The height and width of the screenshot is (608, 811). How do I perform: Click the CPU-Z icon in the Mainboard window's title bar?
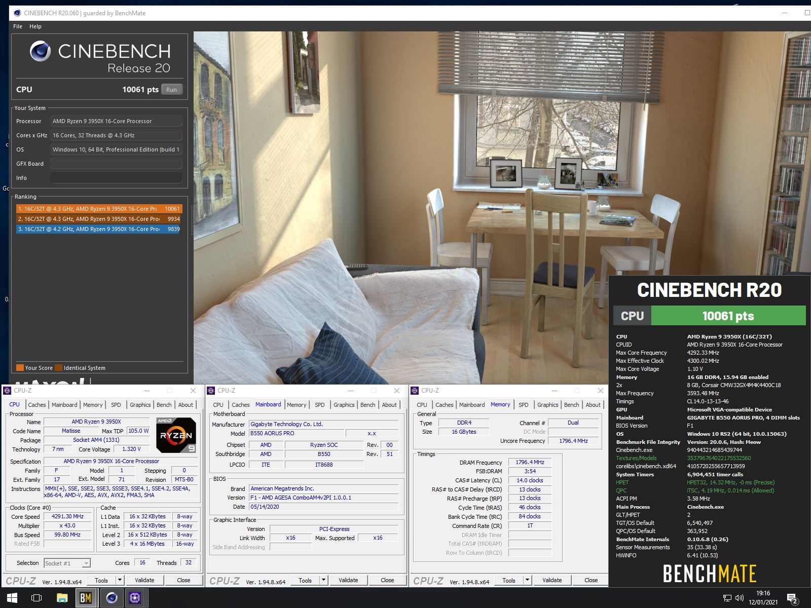[x=211, y=391]
